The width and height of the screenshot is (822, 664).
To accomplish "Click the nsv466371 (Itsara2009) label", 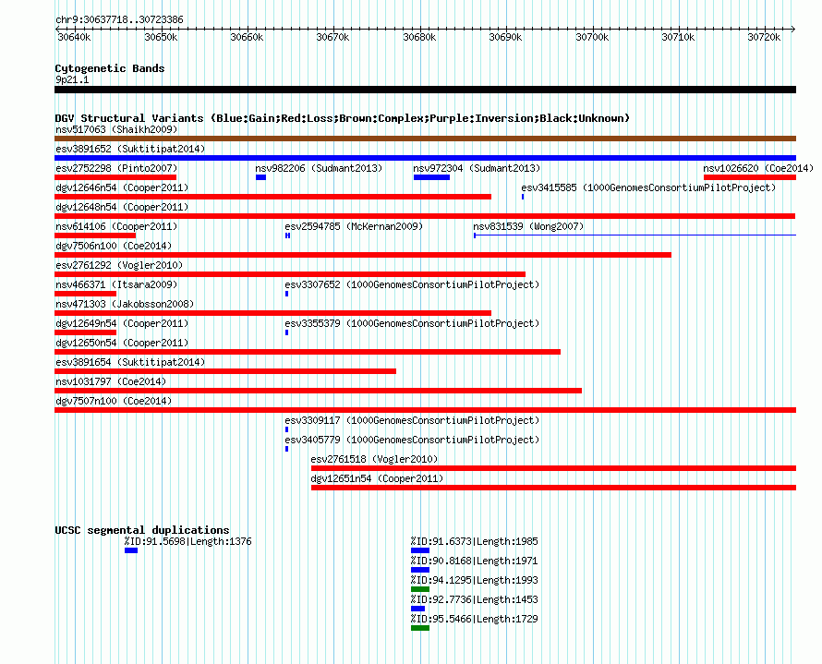I will click(116, 284).
